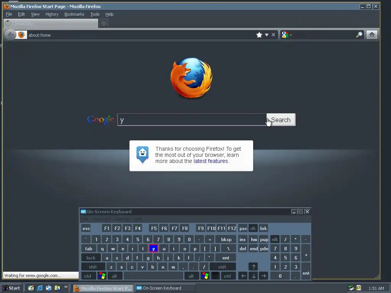The height and width of the screenshot is (293, 391).
Task: Open the Tools menu in Firefox
Action: coord(95,14)
